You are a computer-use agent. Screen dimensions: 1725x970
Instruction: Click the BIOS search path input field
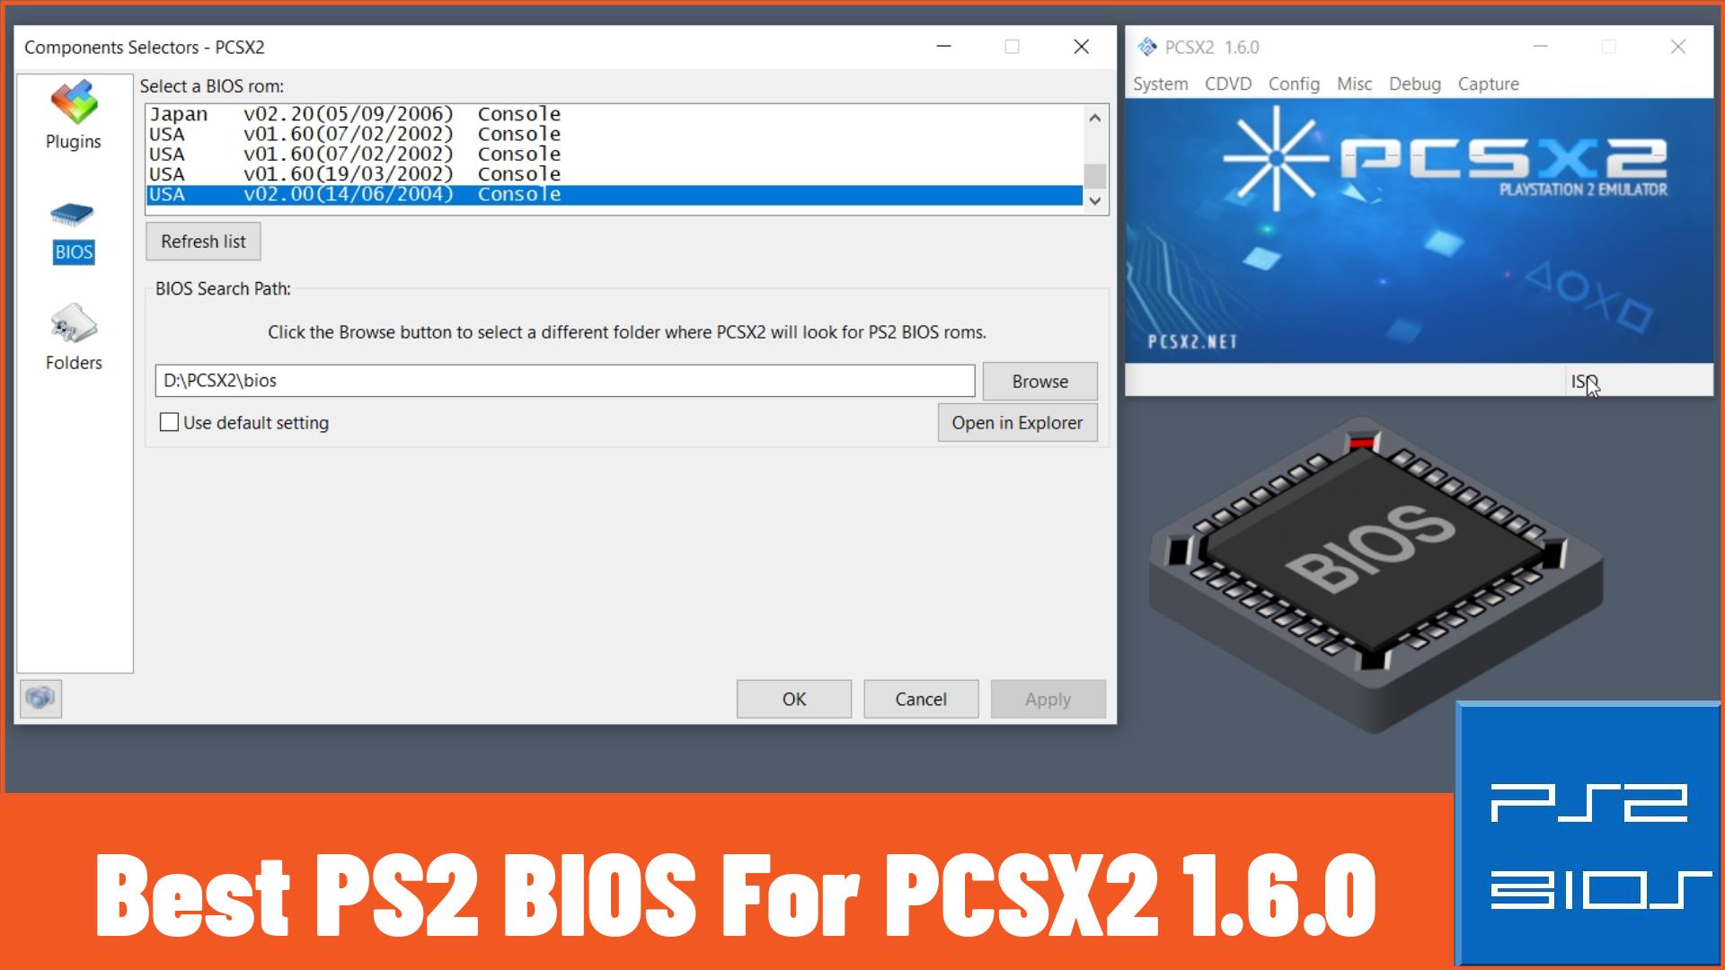tap(566, 380)
